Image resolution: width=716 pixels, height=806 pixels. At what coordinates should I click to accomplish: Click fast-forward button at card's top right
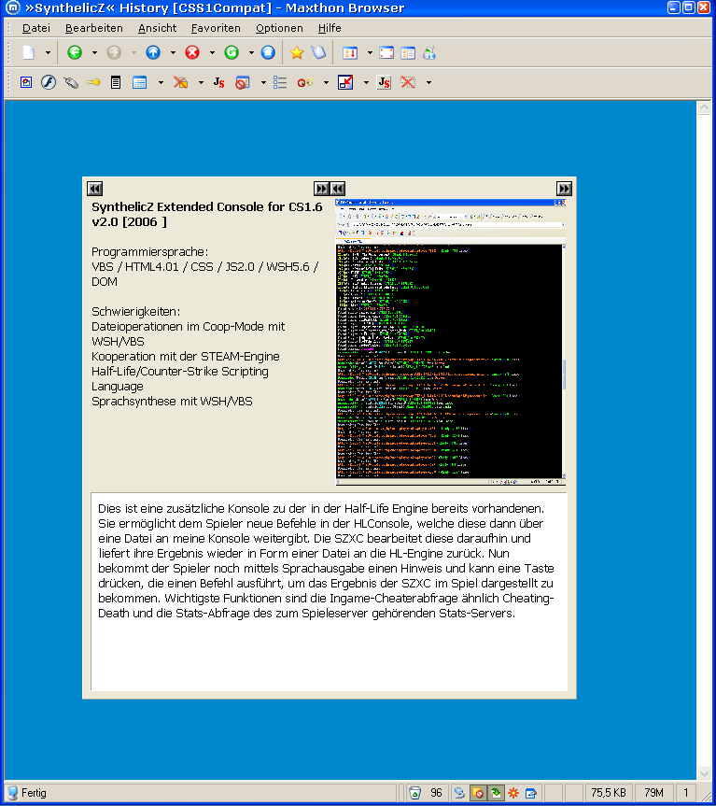(x=564, y=189)
